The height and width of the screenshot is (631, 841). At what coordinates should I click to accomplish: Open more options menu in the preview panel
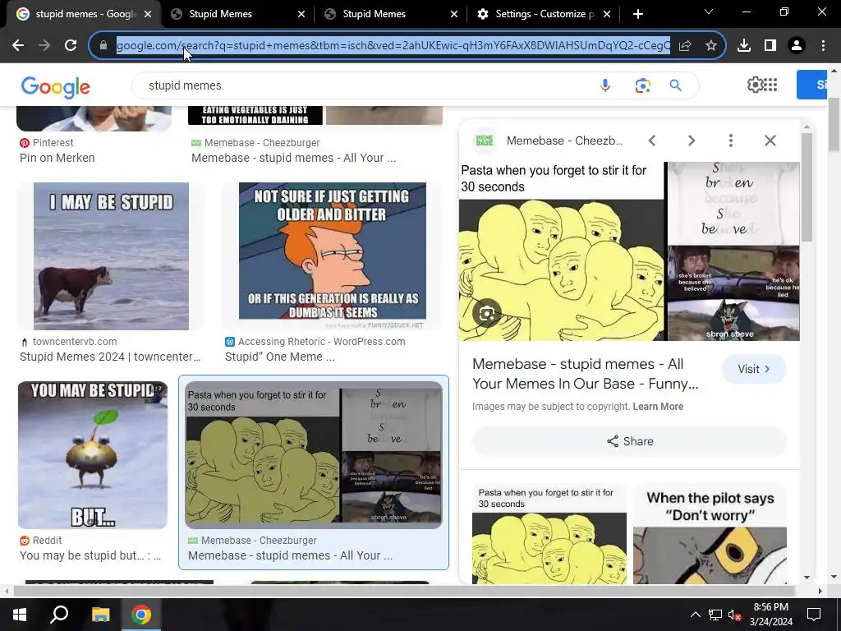point(730,140)
